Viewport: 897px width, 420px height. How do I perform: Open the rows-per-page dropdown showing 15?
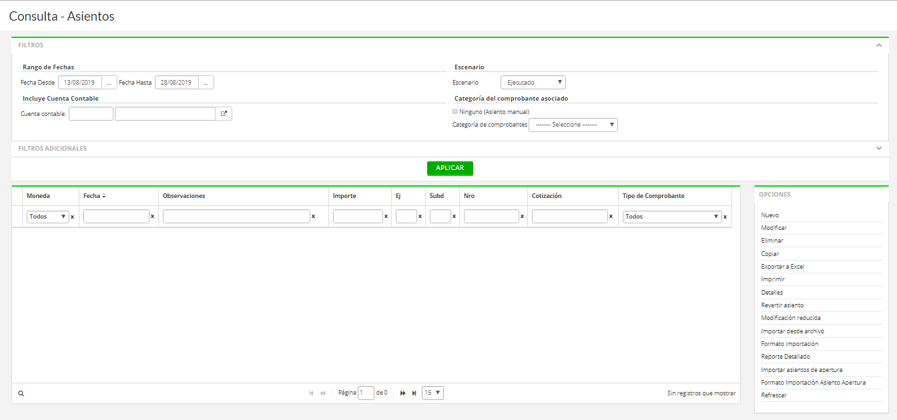(x=432, y=393)
